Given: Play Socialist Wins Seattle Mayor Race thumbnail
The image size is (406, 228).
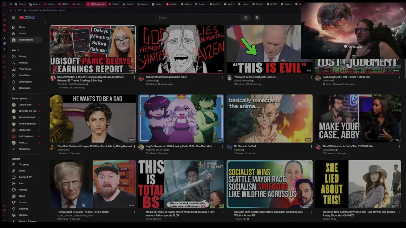Looking at the screenshot, I should pyautogui.click(x=270, y=184).
